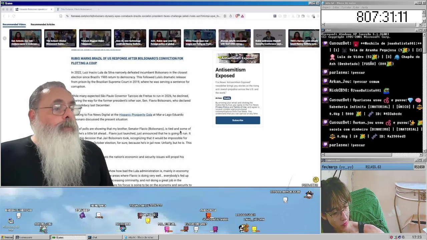
Task: Click the AKENDEDU orange character sprite
Action: 208,216
